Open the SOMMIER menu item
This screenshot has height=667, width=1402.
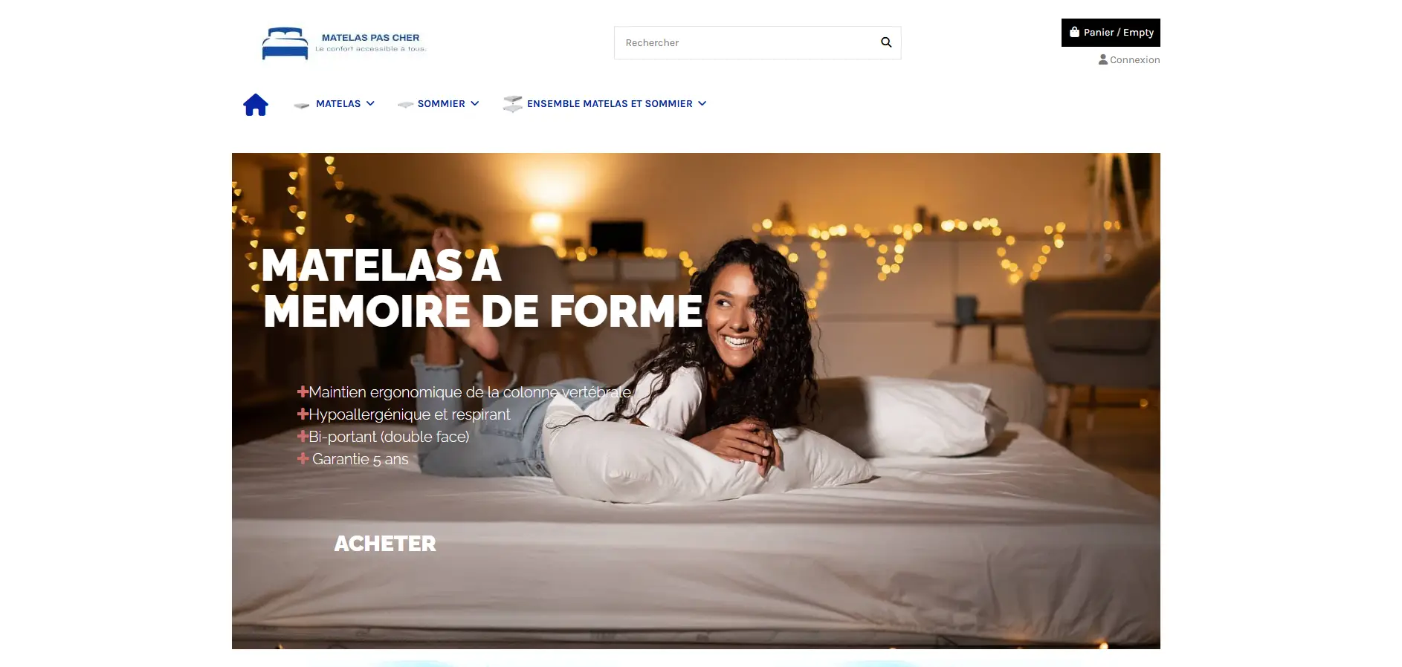(442, 104)
